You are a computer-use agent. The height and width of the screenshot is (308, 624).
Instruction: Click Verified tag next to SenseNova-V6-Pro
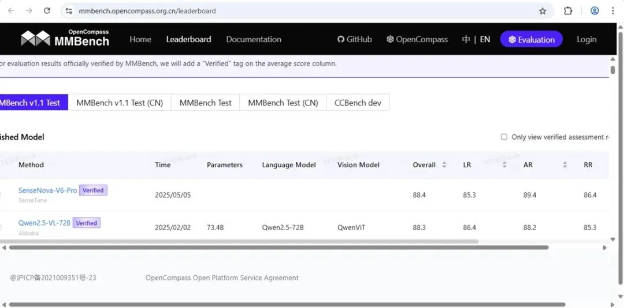(x=93, y=190)
